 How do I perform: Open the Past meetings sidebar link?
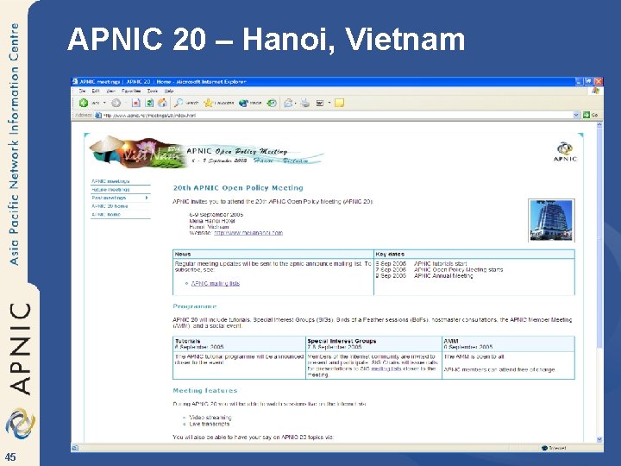click(109, 198)
